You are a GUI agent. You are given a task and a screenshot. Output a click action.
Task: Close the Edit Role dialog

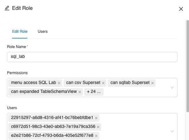pos(181,9)
